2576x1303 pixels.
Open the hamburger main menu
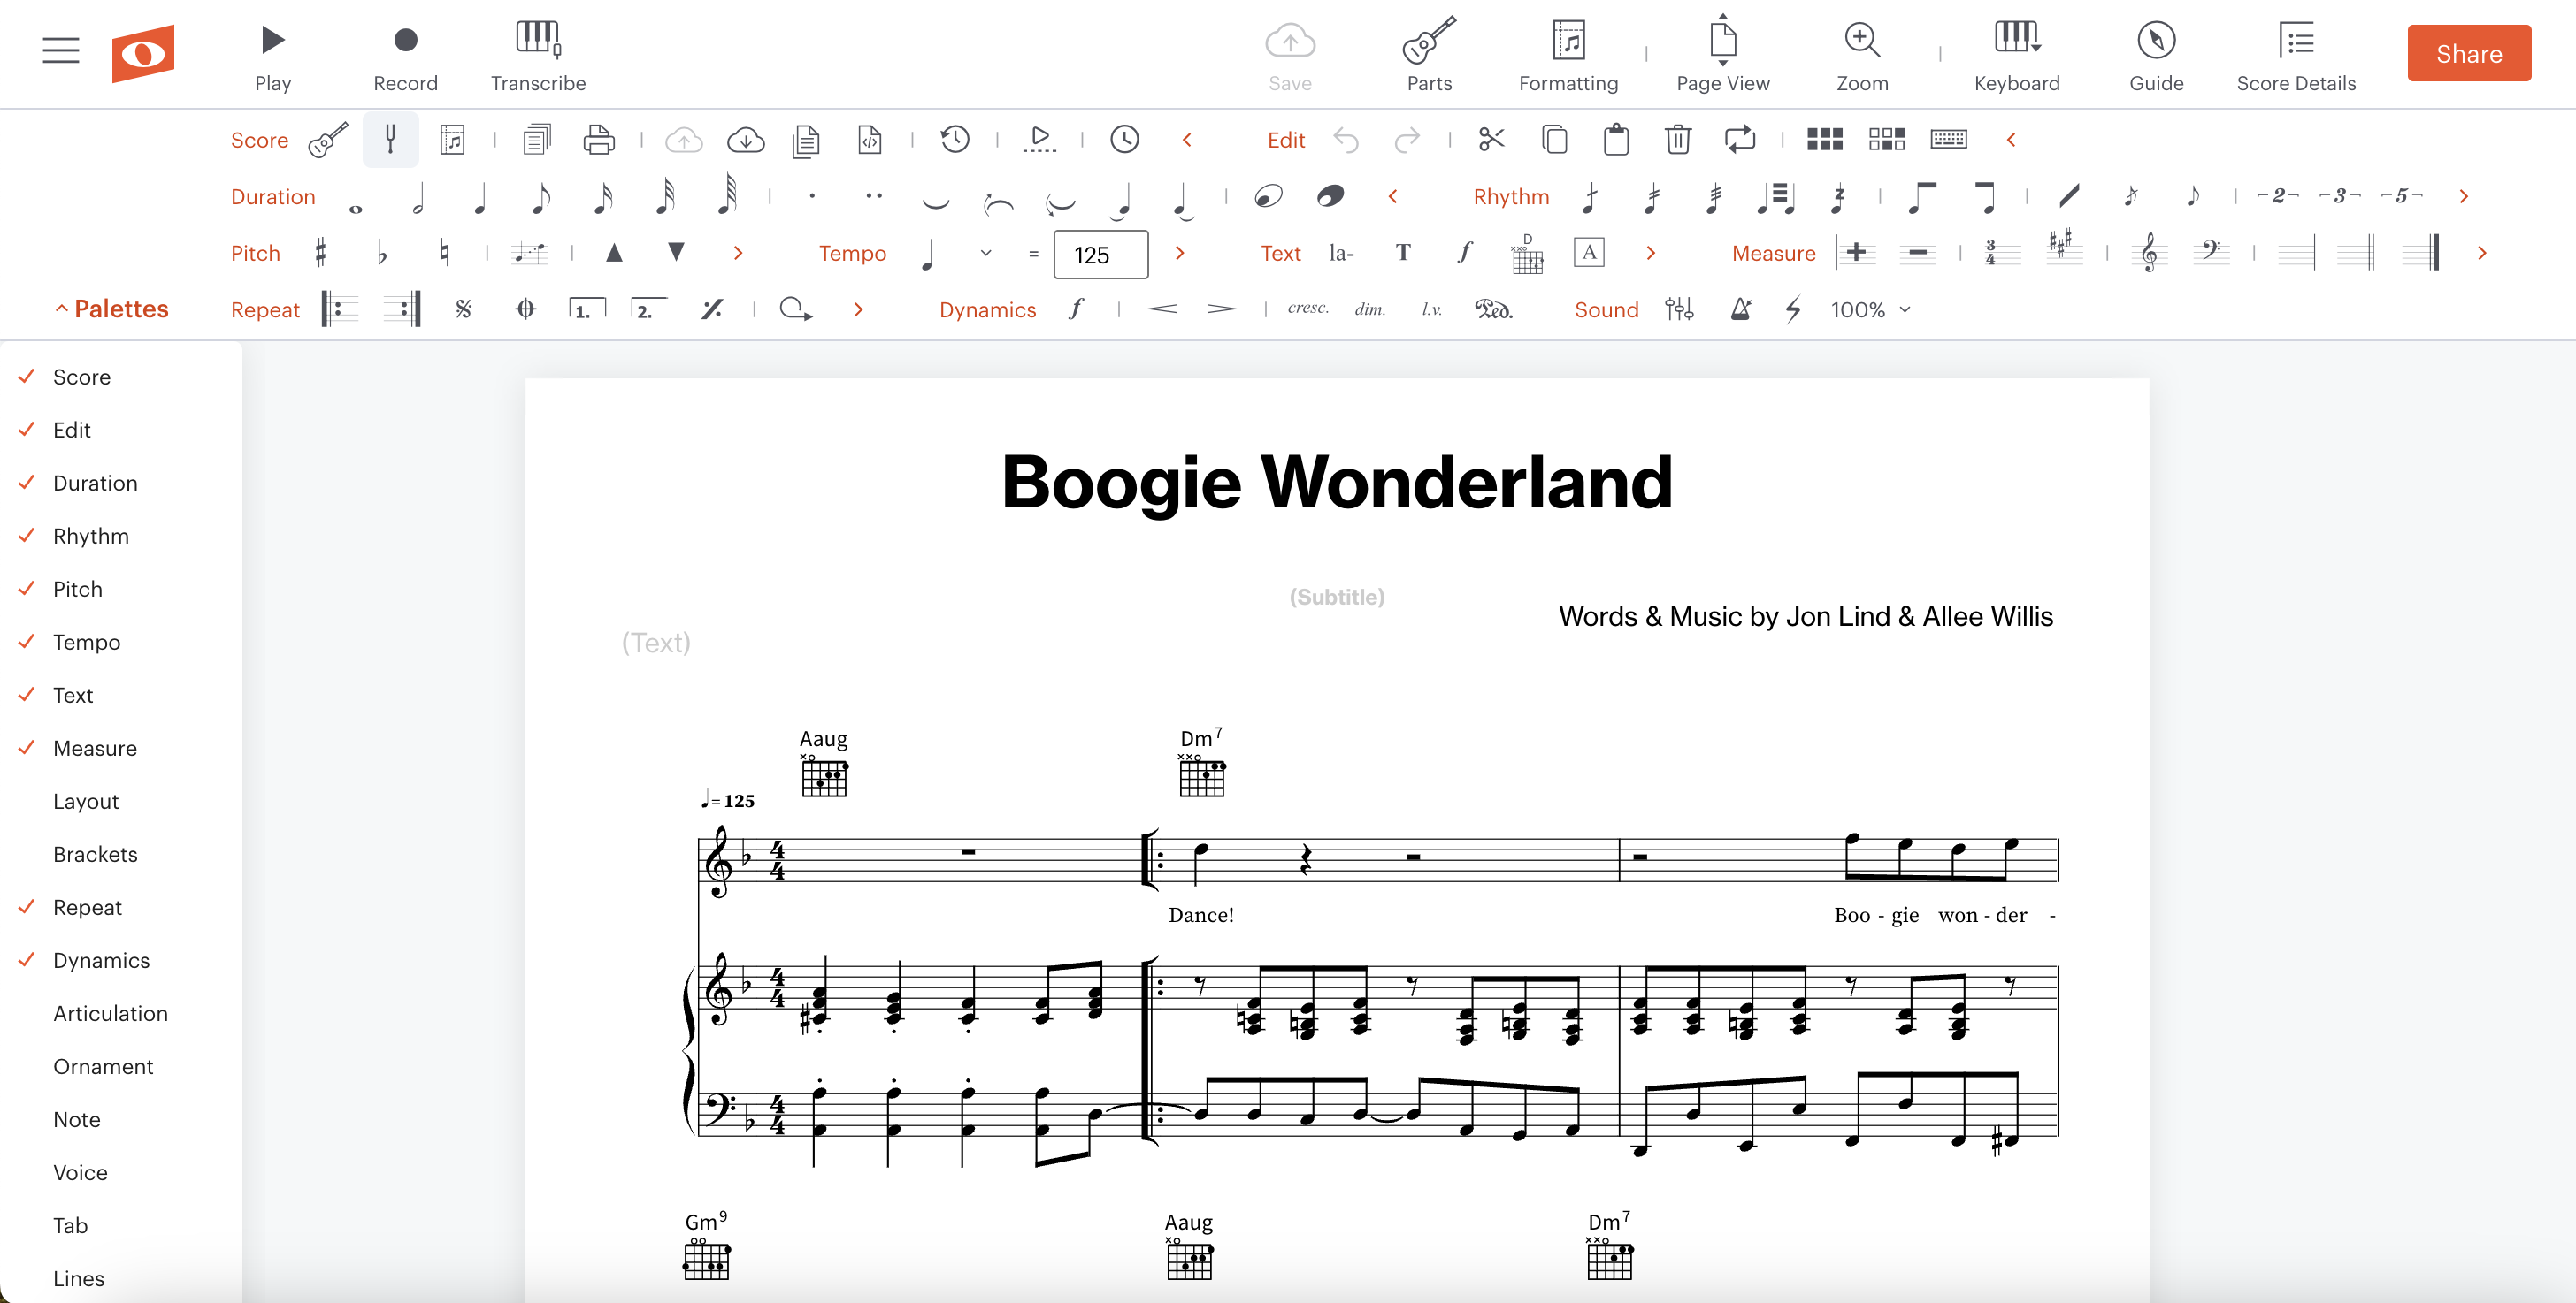point(61,50)
